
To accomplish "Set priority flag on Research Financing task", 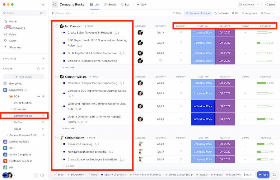I will click(x=180, y=144).
